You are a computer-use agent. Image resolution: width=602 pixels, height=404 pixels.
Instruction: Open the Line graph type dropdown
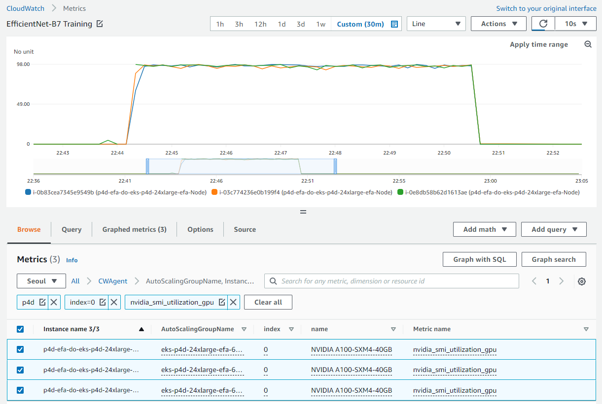(436, 24)
